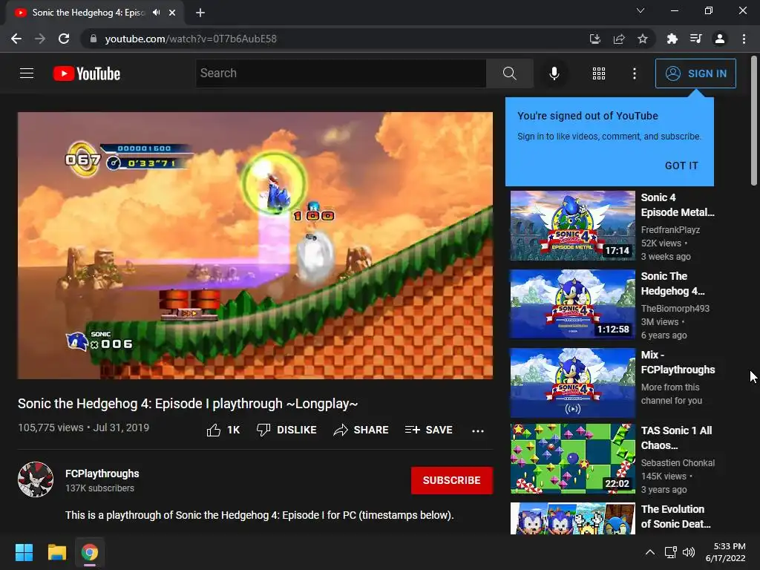Image resolution: width=760 pixels, height=570 pixels.
Task: Click the video title text
Action: tap(188, 404)
